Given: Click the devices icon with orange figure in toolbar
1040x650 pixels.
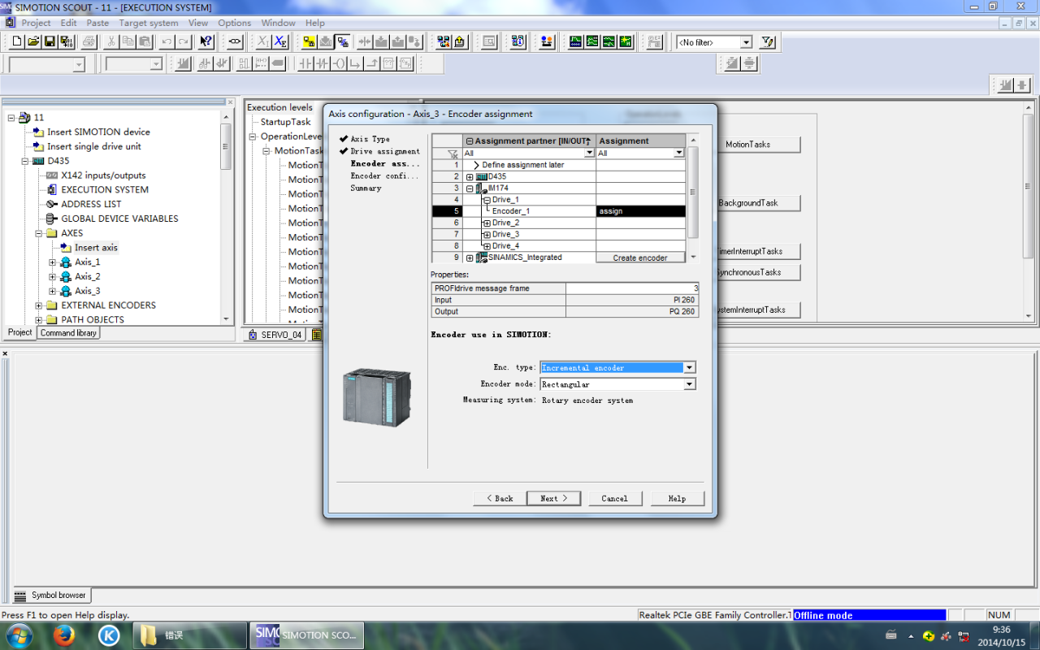Looking at the screenshot, I should (547, 41).
